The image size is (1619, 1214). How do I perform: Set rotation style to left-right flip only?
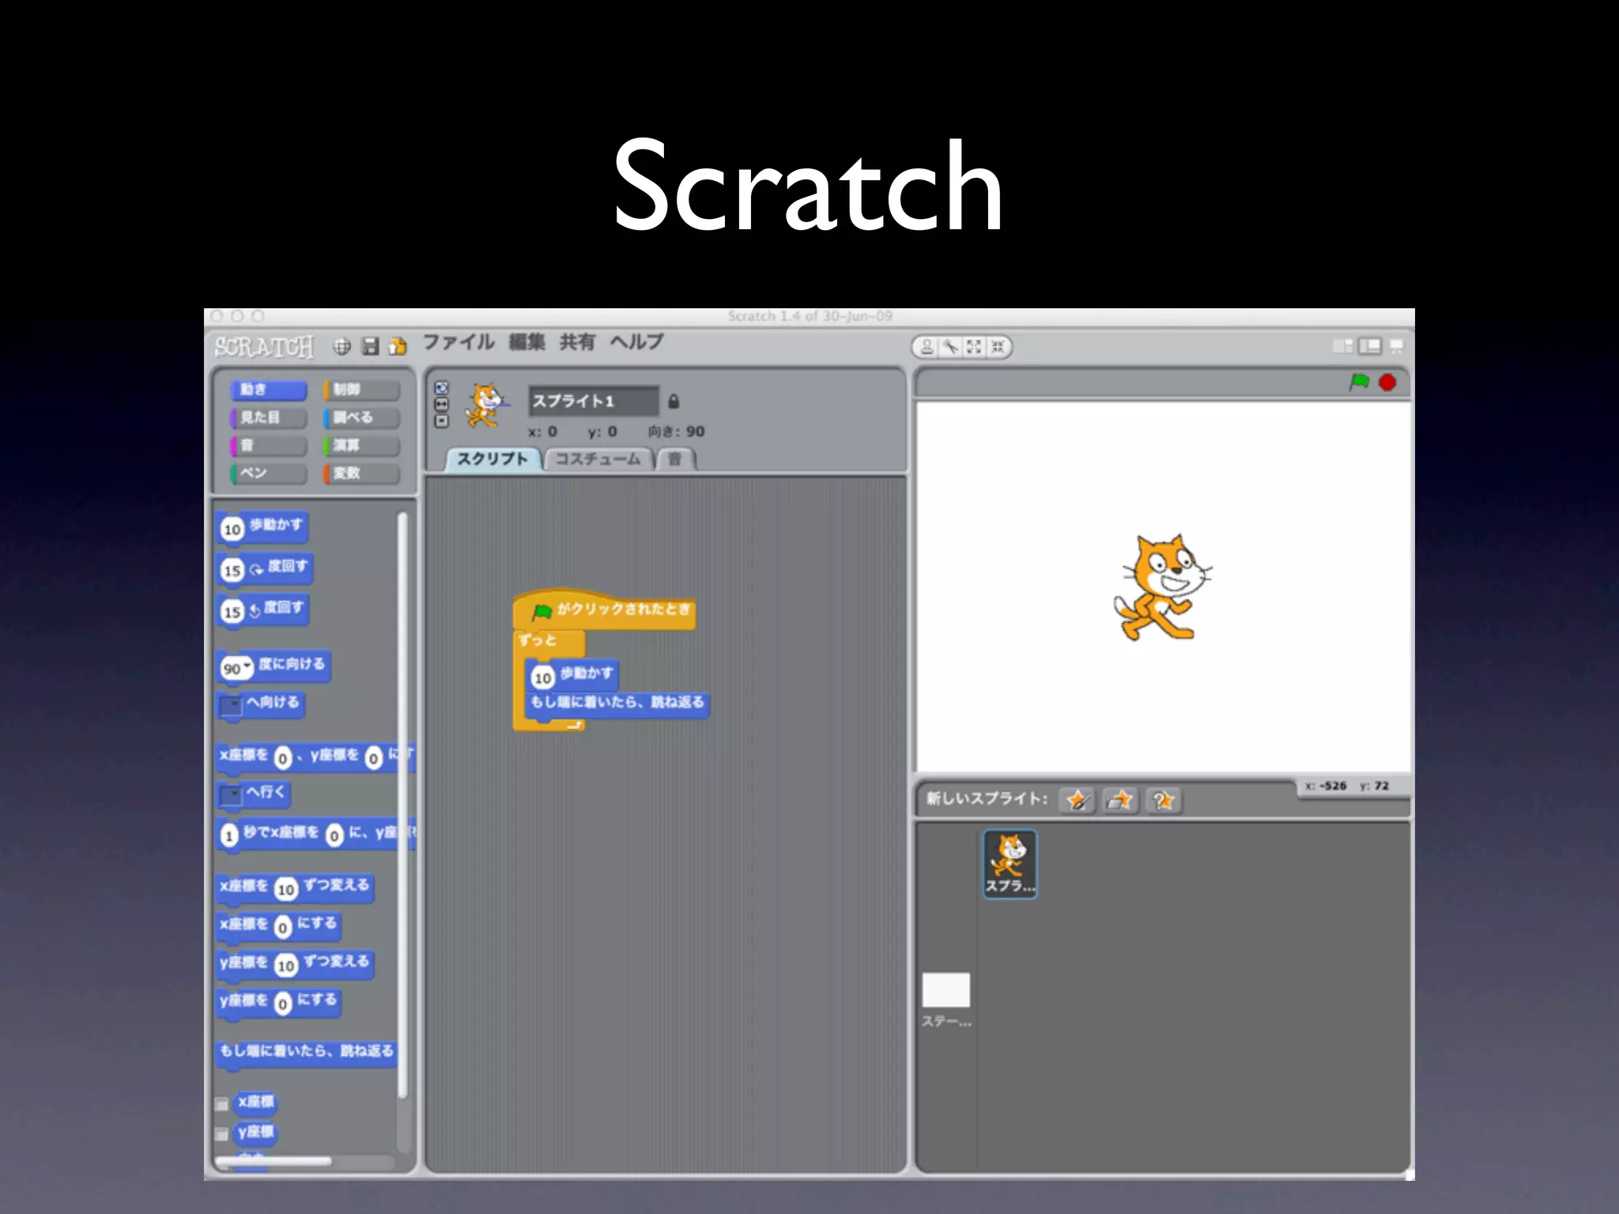tap(441, 405)
